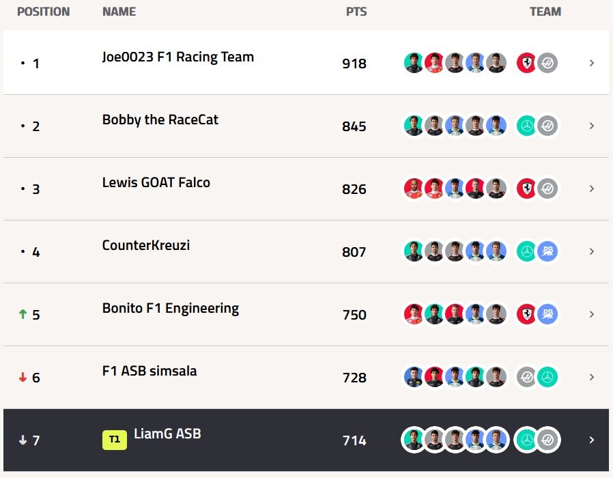The image size is (613, 478).
Task: Select the F1 ASB simsala team name
Action: click(149, 371)
